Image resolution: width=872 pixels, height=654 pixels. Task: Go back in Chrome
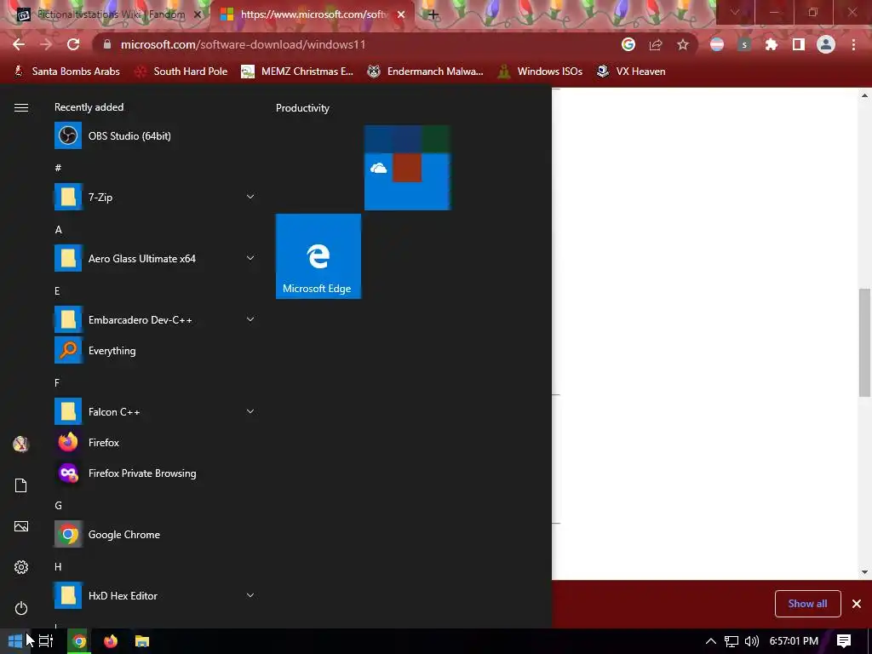coord(19,44)
